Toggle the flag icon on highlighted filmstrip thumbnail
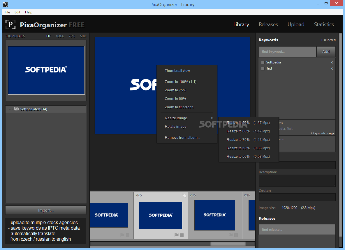 click(x=177, y=235)
